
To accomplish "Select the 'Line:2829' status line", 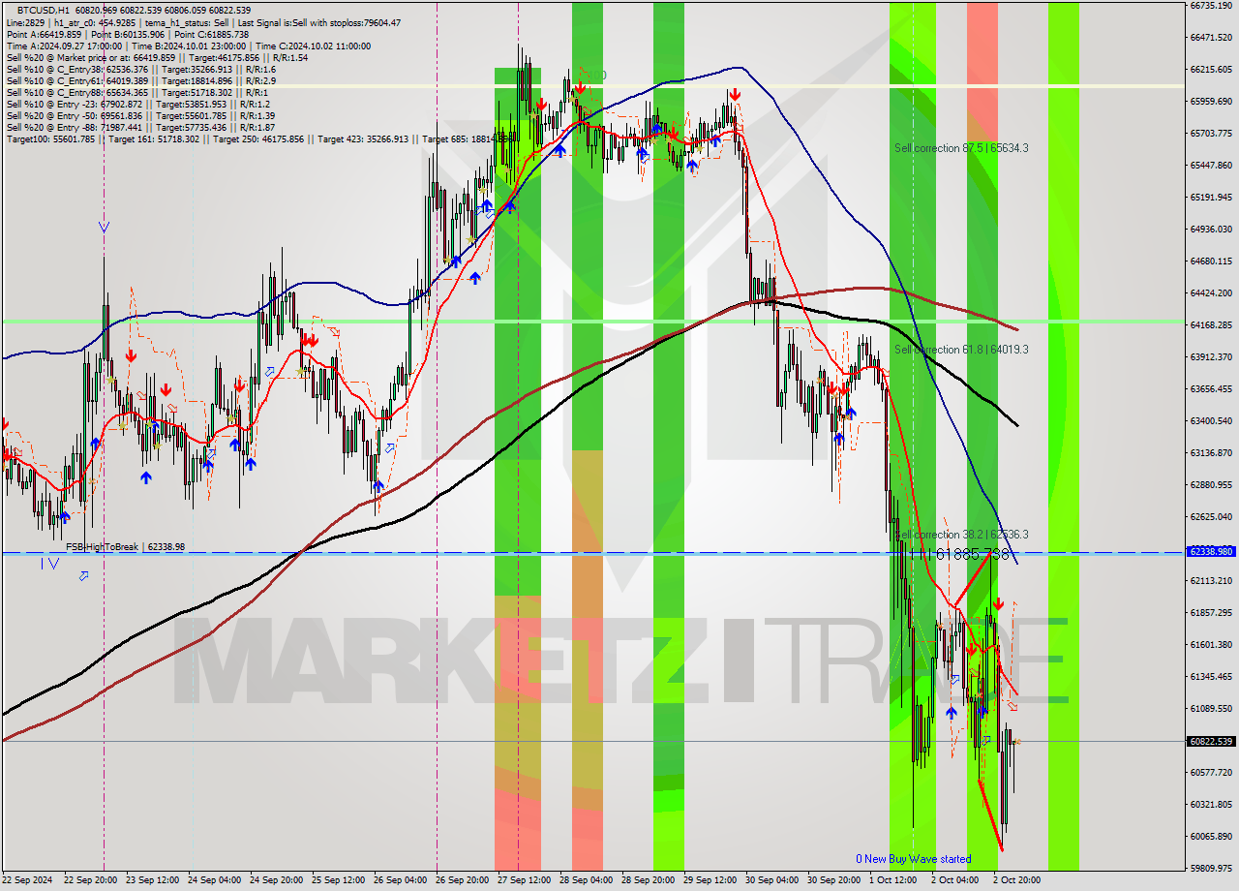I will [x=203, y=22].
